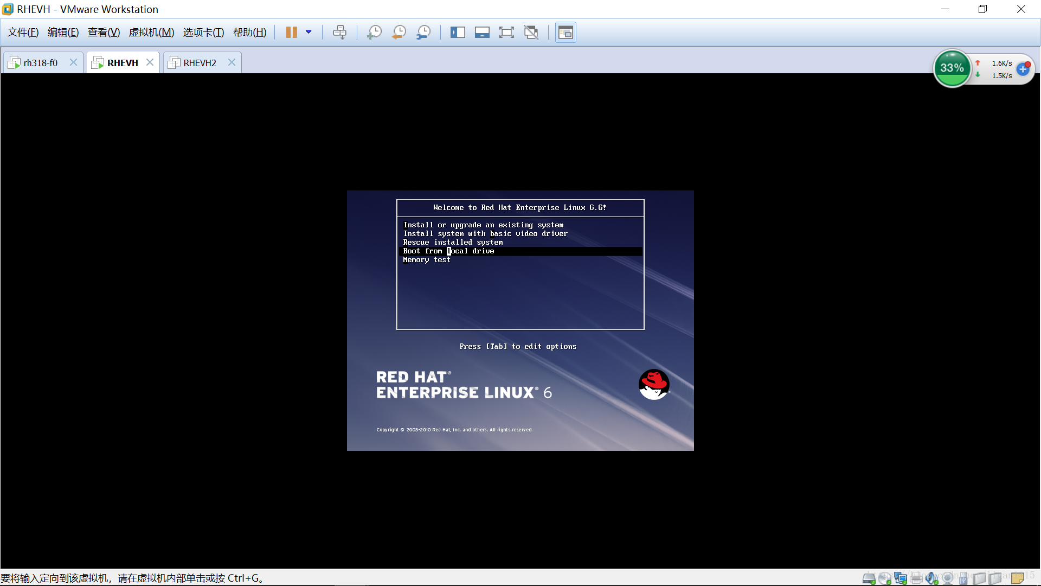Click the hard disk device status icon
This screenshot has width=1041, height=586.
tap(869, 578)
